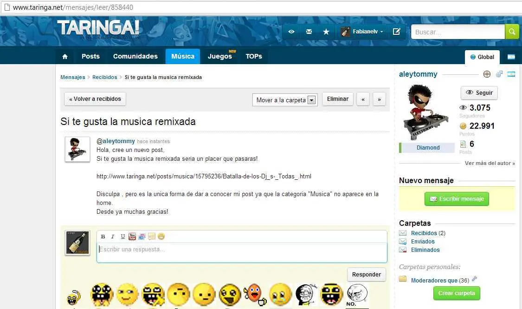Screen dimensions: 522x309
Task: Open the Batalla-de-los-Dj post URL
Action: [x=204, y=176]
